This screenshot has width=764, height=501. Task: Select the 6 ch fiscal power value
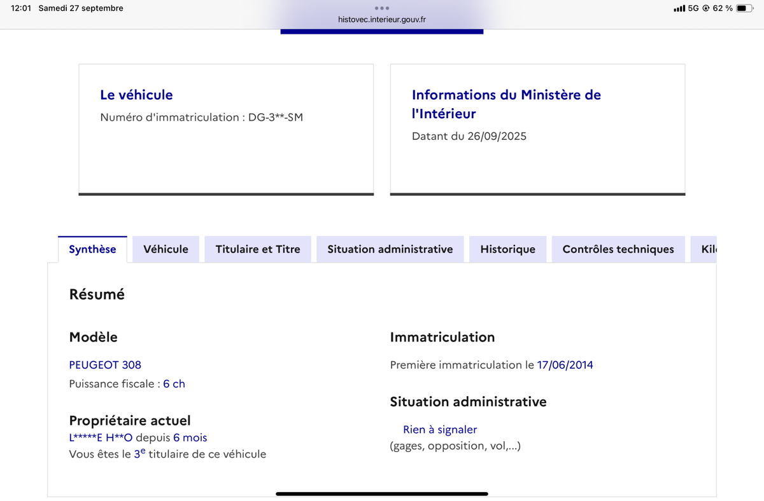tap(174, 384)
